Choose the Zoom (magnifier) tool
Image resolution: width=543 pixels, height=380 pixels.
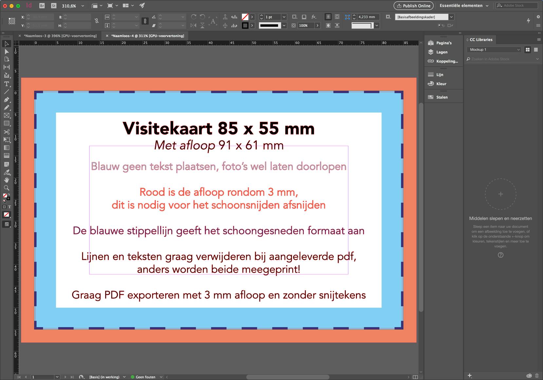pyautogui.click(x=7, y=188)
